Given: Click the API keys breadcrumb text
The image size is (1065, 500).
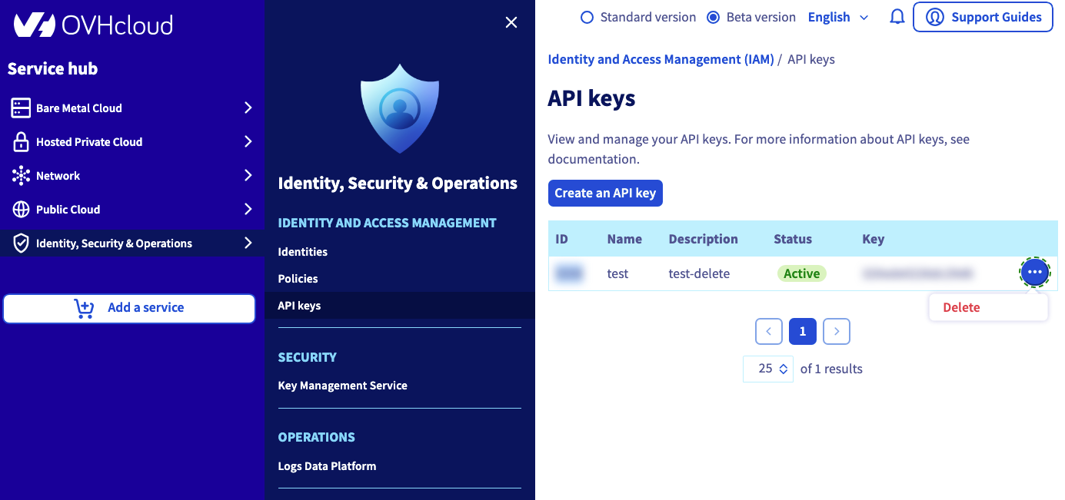Looking at the screenshot, I should coord(811,59).
